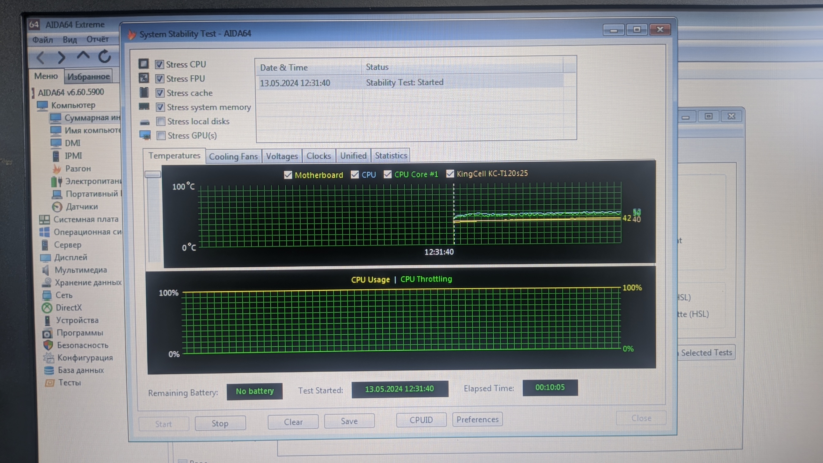823x463 pixels.
Task: Open the CPUID panel
Action: click(421, 420)
